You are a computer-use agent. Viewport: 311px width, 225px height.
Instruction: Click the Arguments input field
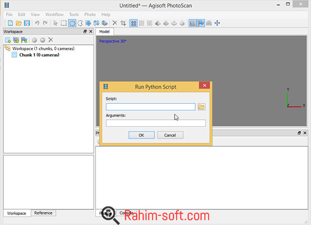tap(155, 123)
